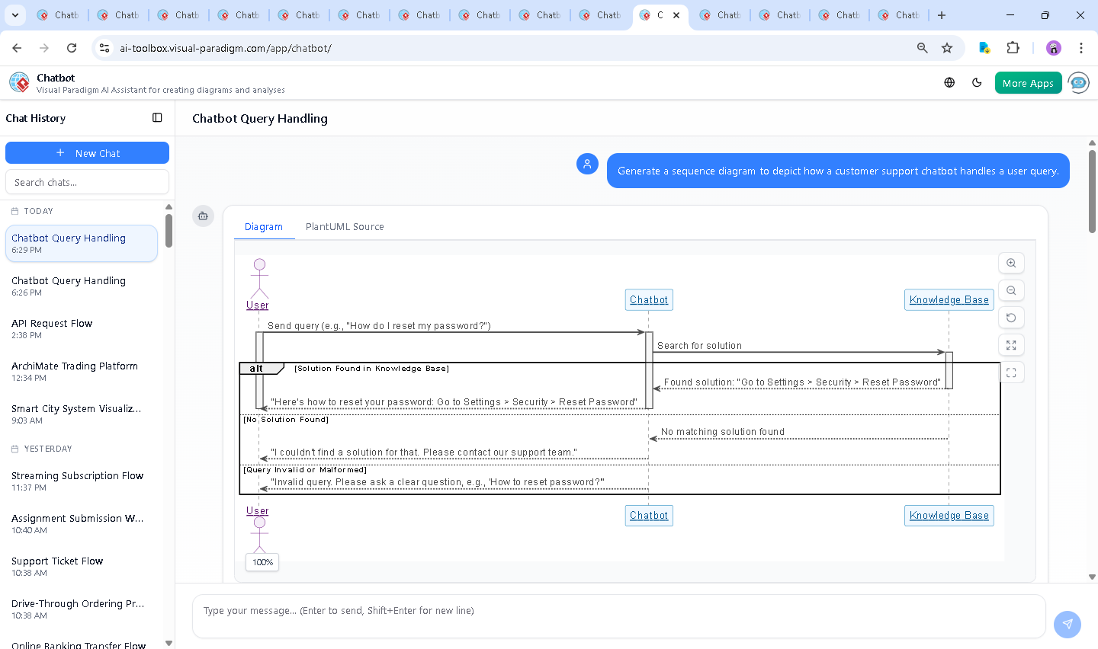Open the More Apps button

click(x=1028, y=83)
